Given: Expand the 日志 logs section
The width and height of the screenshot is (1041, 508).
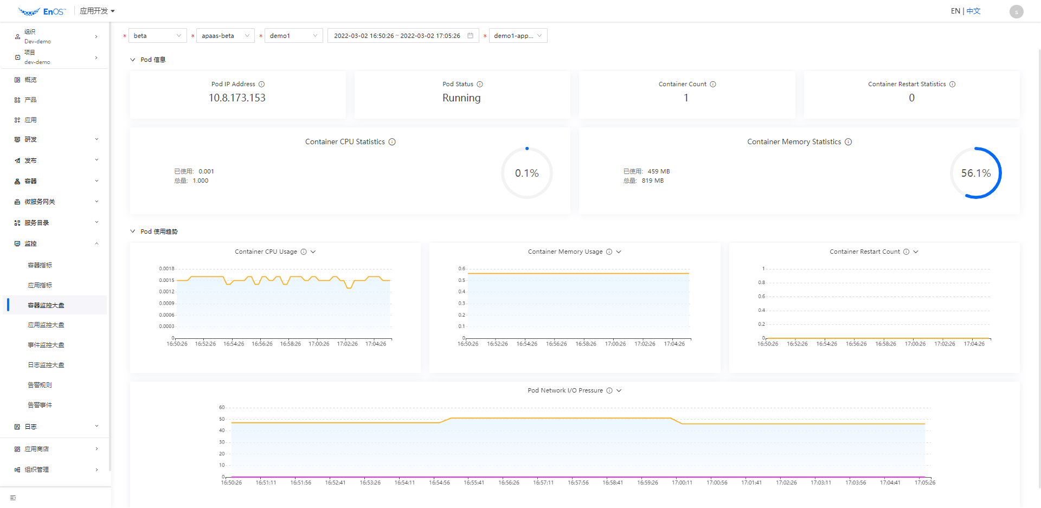Looking at the screenshot, I should 97,426.
